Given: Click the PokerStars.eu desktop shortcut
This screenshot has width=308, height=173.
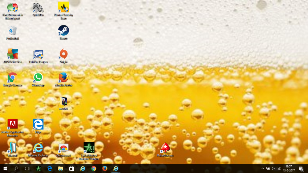Looking at the screenshot, I should (165, 148).
